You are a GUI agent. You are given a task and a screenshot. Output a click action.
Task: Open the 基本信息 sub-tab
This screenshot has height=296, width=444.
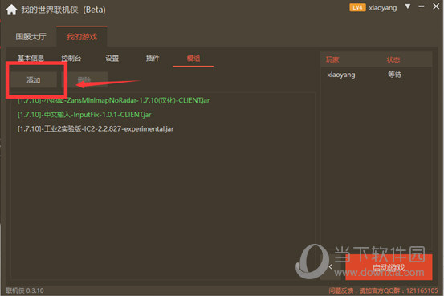(x=31, y=59)
